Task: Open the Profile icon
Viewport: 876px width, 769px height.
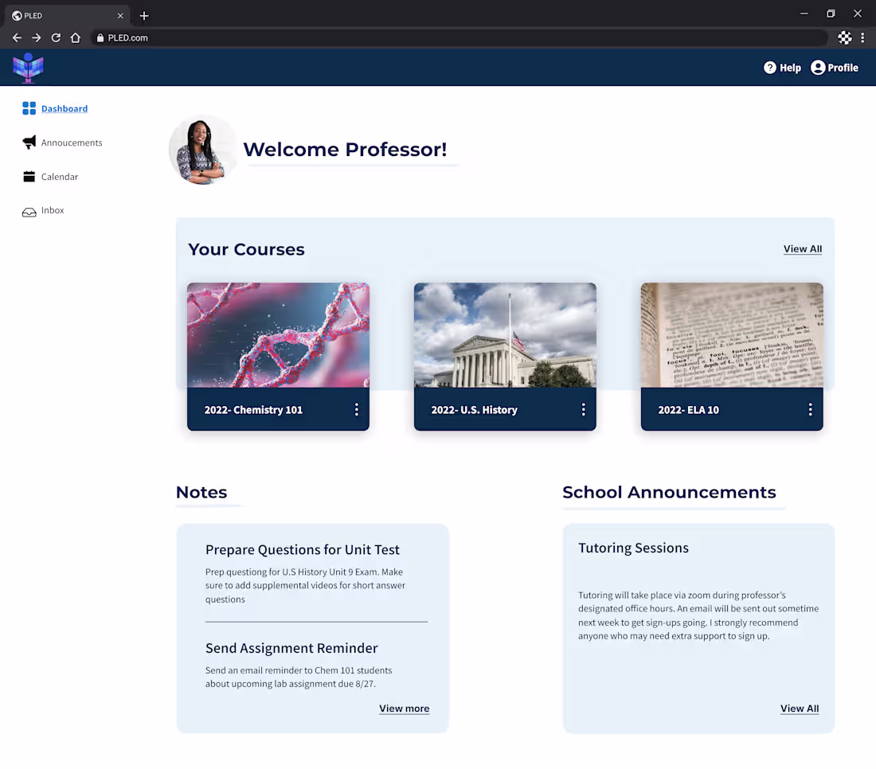Action: pyautogui.click(x=817, y=68)
